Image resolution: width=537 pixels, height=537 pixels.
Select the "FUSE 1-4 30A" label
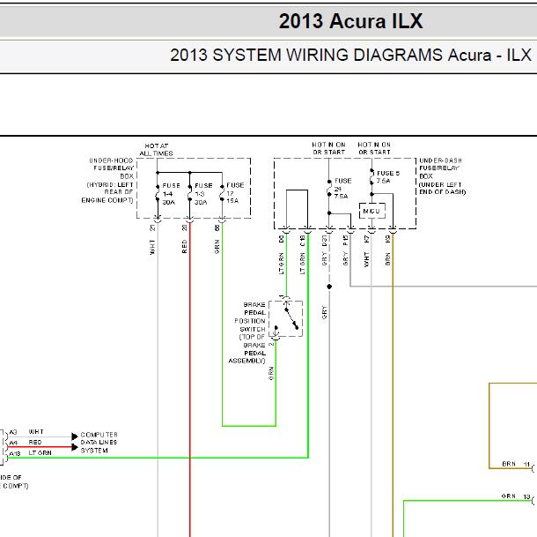[171, 194]
